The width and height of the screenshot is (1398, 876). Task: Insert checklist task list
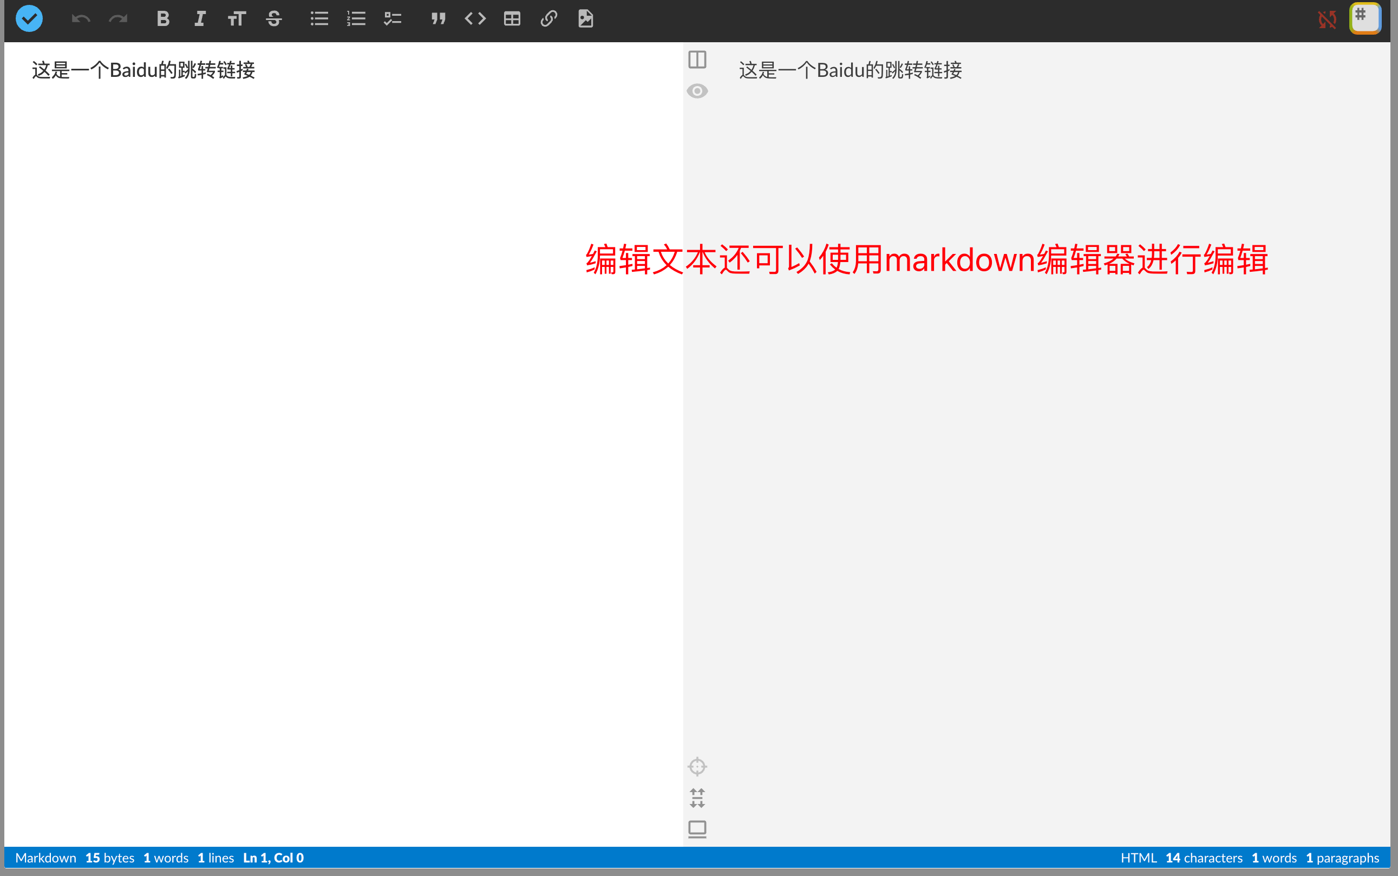click(393, 19)
